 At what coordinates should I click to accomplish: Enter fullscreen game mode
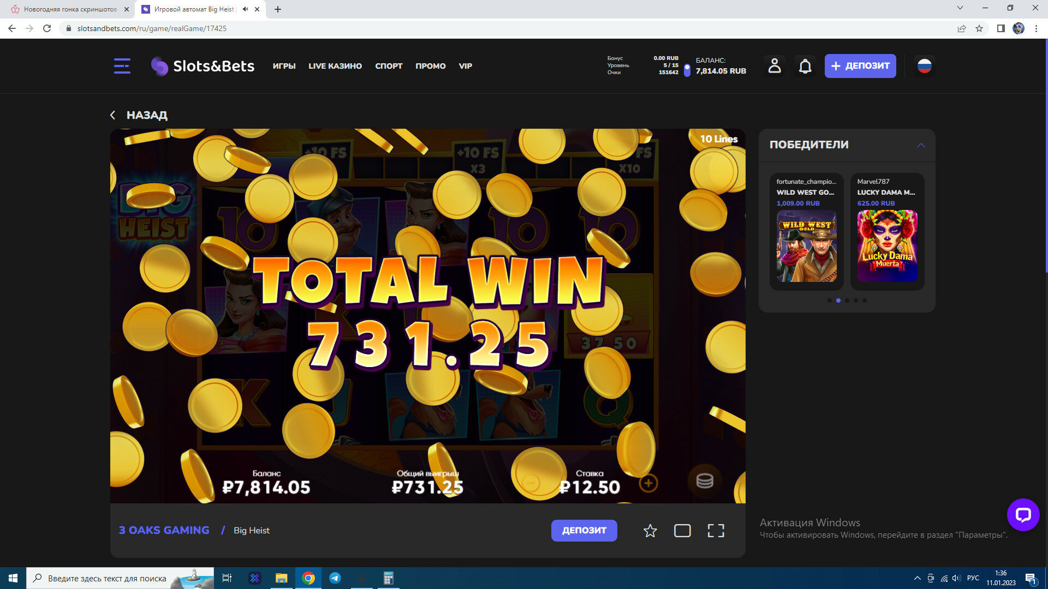(716, 531)
